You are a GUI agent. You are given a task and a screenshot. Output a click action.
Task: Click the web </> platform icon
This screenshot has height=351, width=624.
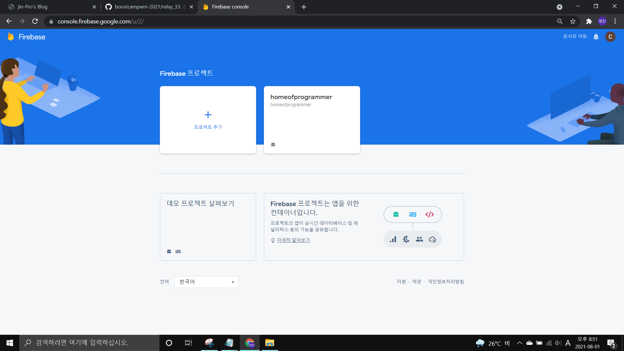click(x=430, y=214)
